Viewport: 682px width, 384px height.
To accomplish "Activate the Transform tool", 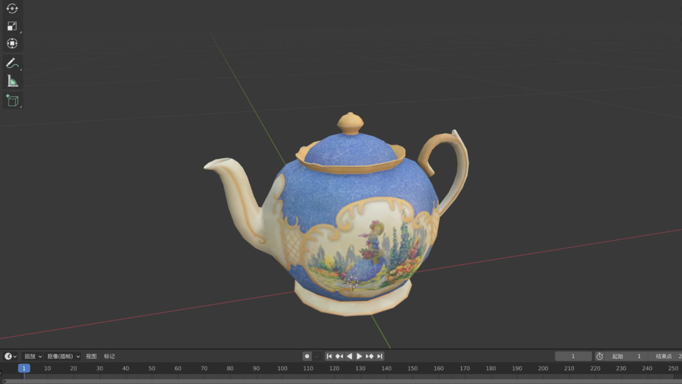I will (x=12, y=44).
